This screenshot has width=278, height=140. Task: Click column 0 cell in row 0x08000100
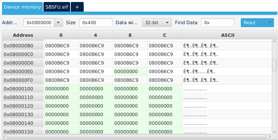coord(61,89)
